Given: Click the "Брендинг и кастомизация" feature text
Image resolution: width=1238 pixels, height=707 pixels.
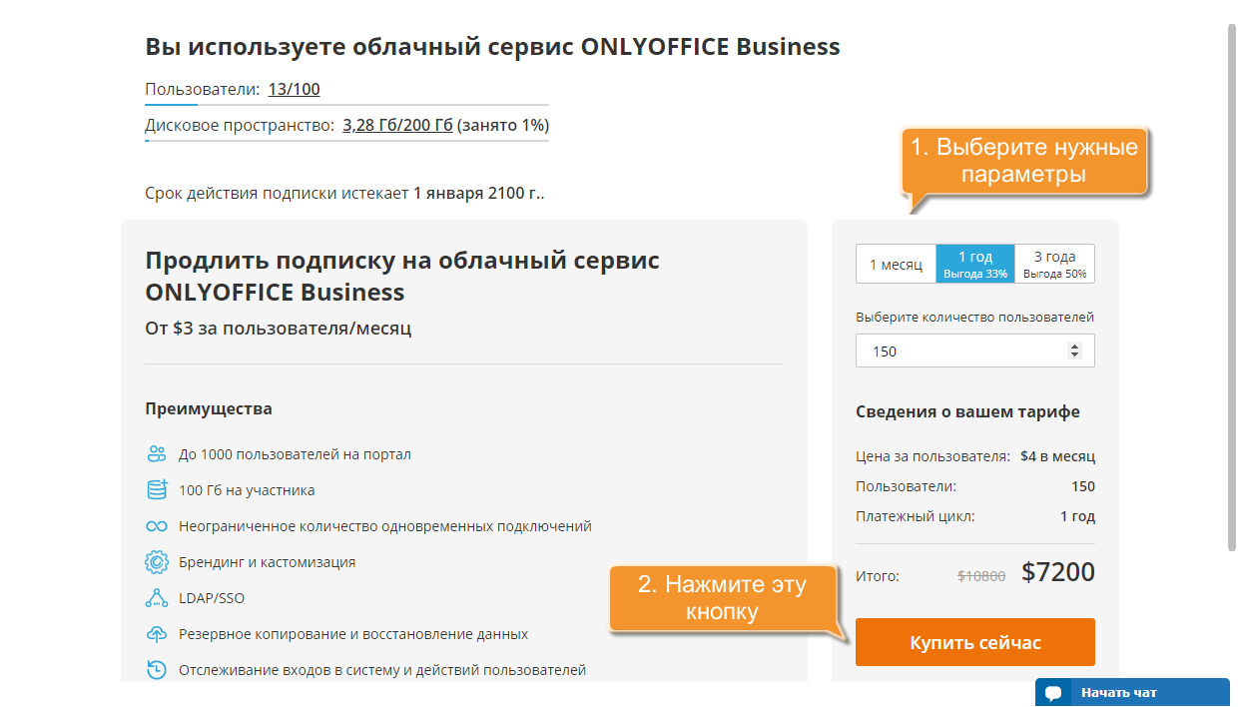Looking at the screenshot, I should [267, 562].
